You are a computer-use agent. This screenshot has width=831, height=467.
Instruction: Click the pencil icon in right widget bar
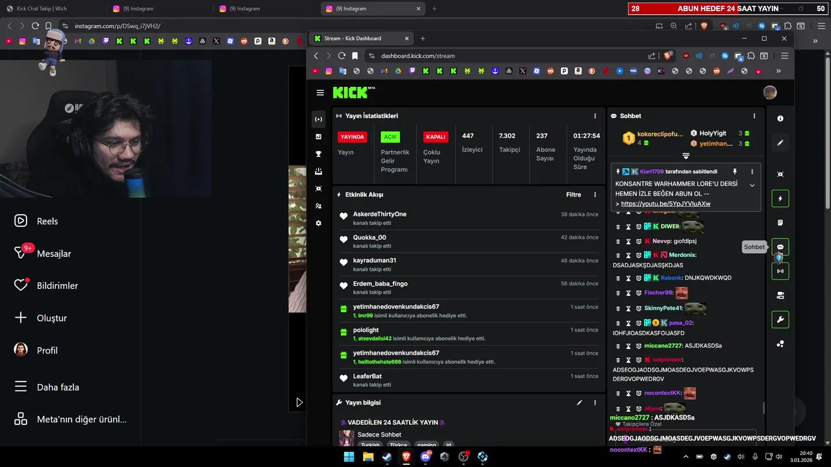(780, 143)
